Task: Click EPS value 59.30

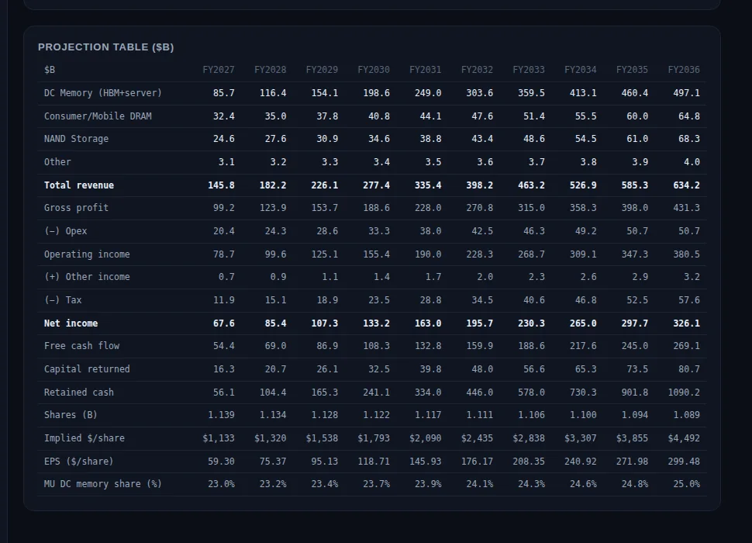Action: pyautogui.click(x=221, y=462)
